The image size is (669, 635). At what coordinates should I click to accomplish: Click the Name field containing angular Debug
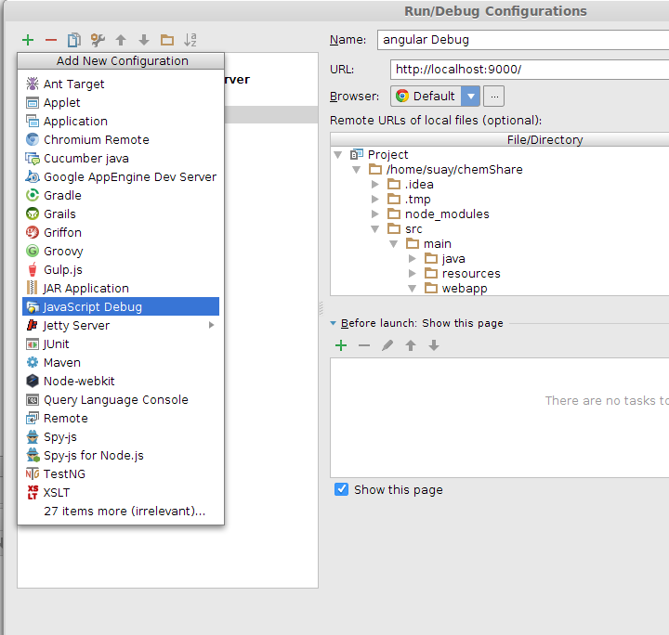tap(523, 40)
